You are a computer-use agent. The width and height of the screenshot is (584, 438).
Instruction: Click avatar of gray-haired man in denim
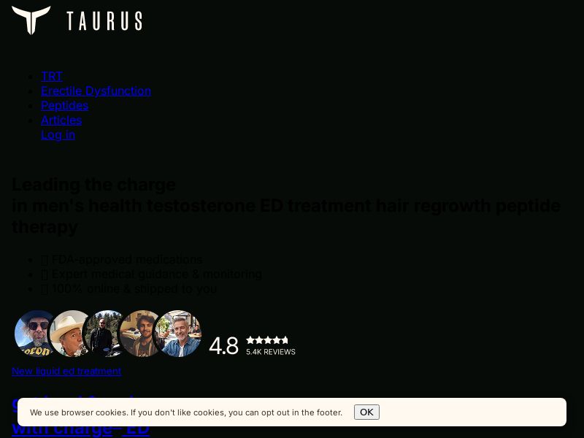177,334
